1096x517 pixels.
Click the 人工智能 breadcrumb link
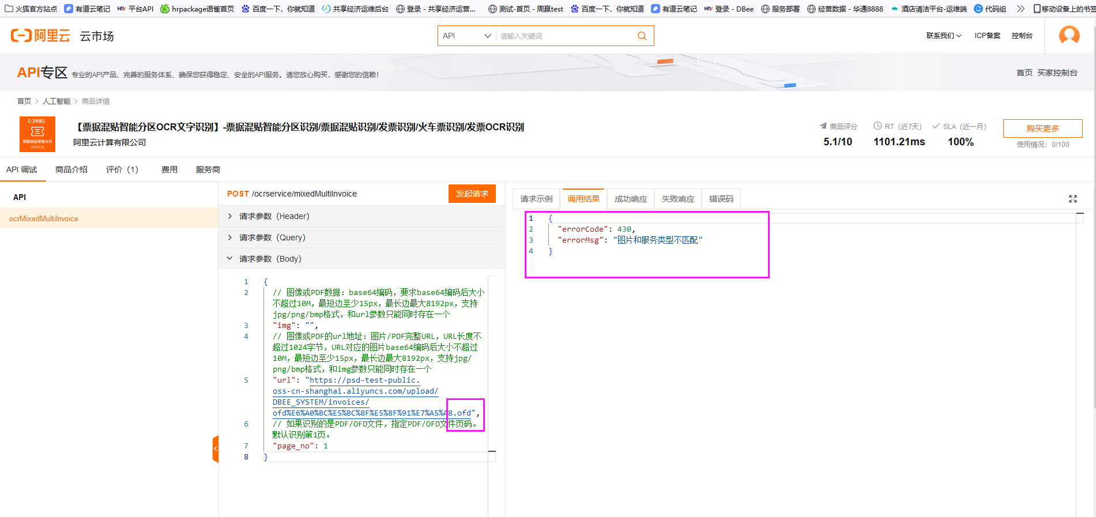(x=57, y=101)
